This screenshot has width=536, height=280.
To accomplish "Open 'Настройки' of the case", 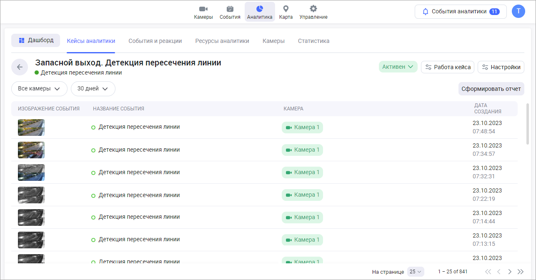I will pos(501,67).
